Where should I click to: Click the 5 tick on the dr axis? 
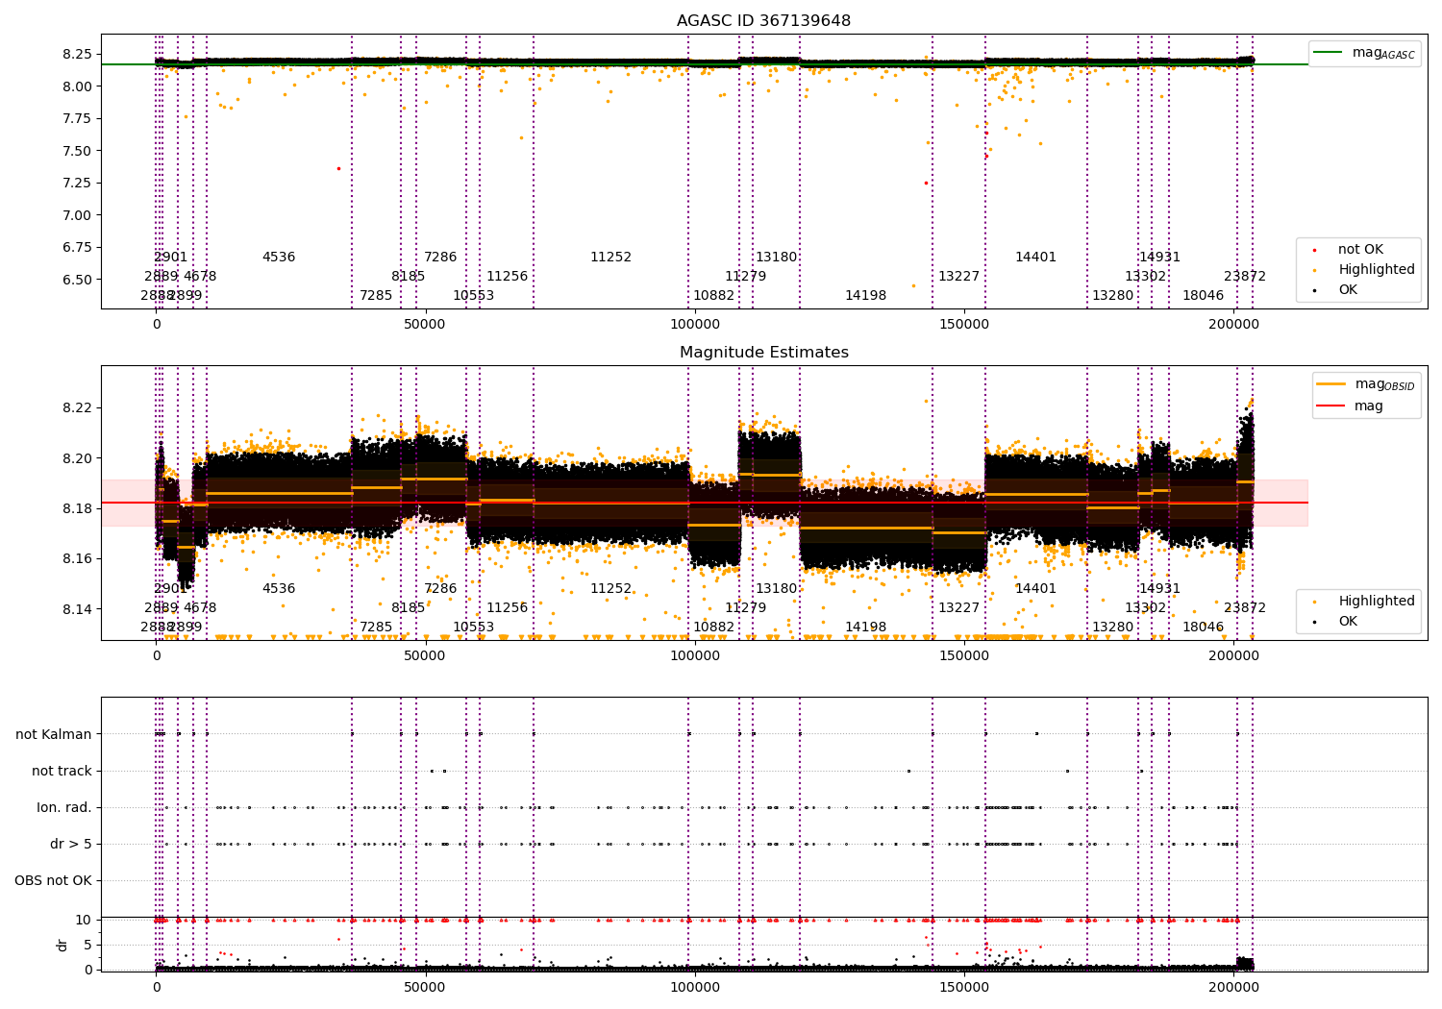(87, 945)
